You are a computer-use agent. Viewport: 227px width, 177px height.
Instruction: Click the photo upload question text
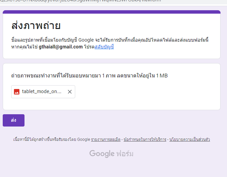pos(89,75)
